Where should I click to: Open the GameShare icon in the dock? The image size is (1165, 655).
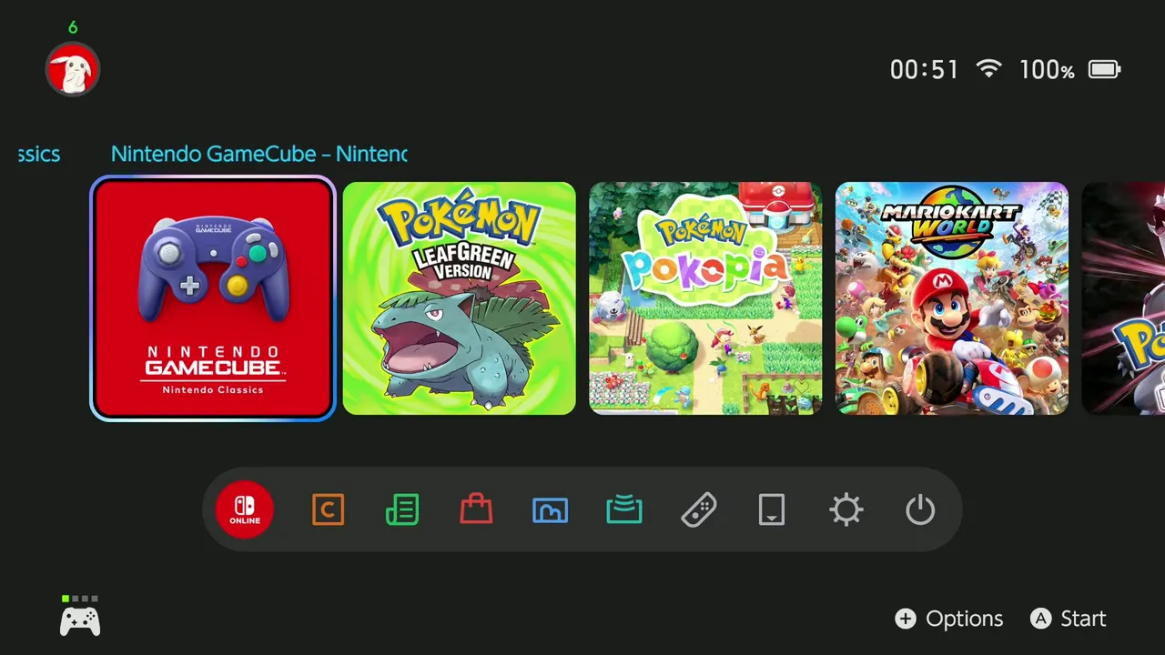(624, 510)
